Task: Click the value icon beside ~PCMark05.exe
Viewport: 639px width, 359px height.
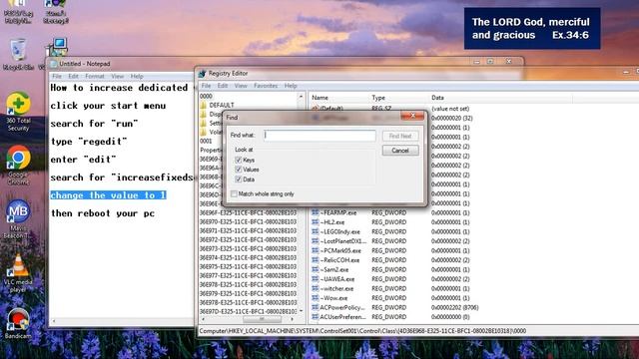Action: click(316, 250)
